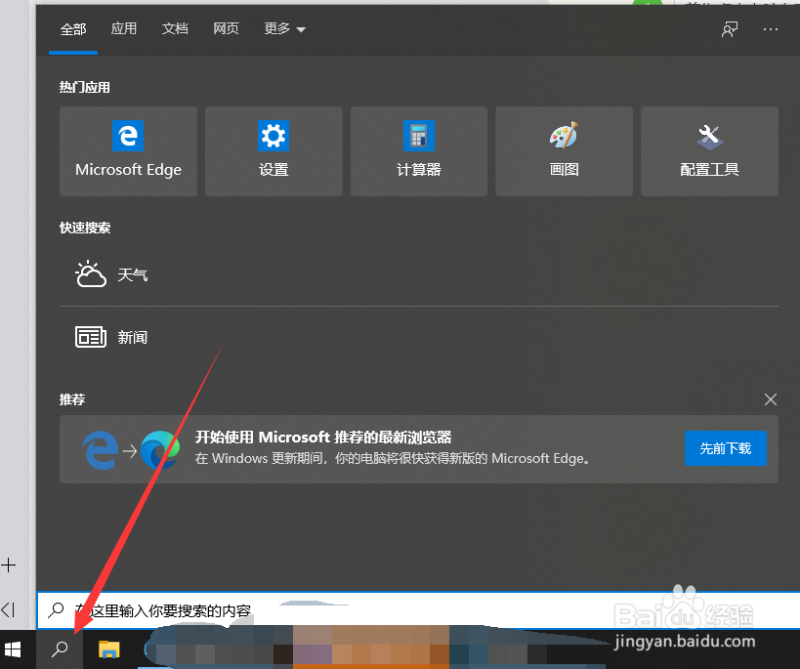Click the magnifier icon inside search box
The height and width of the screenshot is (669, 800).
[56, 609]
